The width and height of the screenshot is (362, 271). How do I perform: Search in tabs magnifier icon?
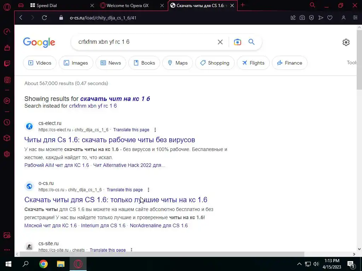[x=313, y=5]
